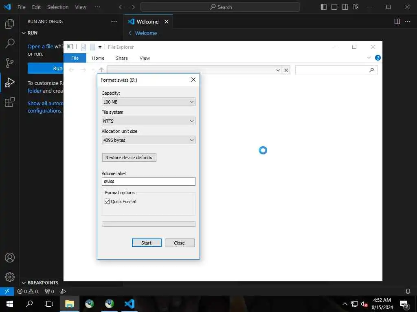Click the File Explorer search box
The width and height of the screenshot is (417, 312).
336,70
